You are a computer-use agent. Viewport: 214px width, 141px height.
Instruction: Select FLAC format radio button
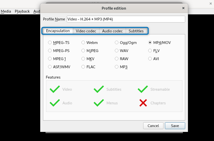click(x=83, y=67)
